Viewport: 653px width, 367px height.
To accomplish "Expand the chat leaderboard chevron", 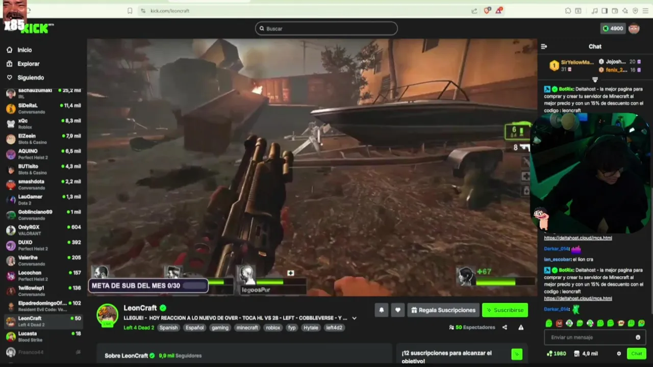I will (595, 80).
